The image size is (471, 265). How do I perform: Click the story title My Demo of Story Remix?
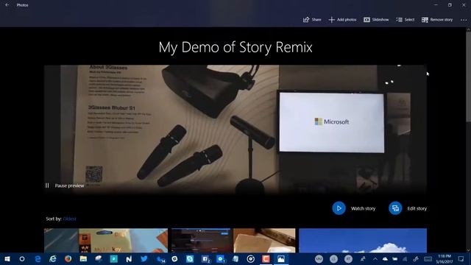235,47
